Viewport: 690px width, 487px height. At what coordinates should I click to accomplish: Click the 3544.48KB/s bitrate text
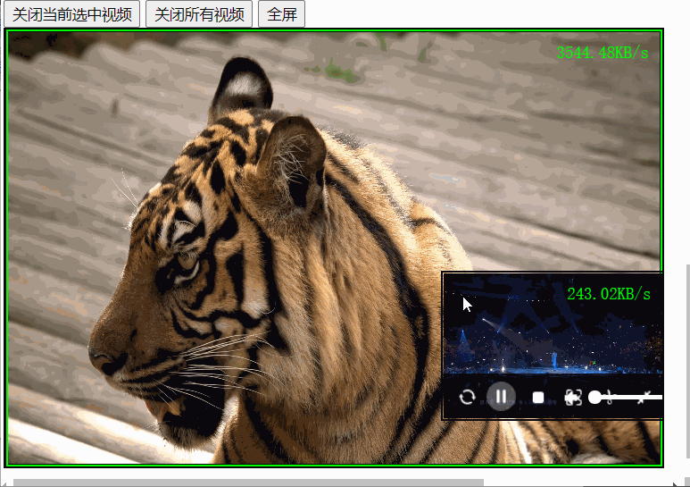point(603,53)
